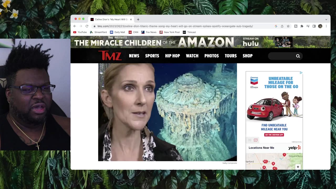
Task: Open the Chrome profile avatar
Action: coord(320,26)
